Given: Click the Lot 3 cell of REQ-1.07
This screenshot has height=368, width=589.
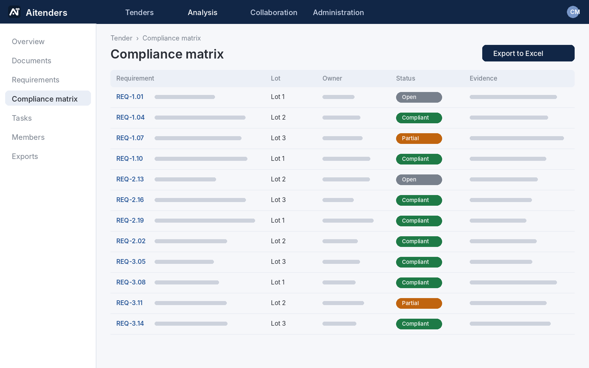Looking at the screenshot, I should [278, 138].
